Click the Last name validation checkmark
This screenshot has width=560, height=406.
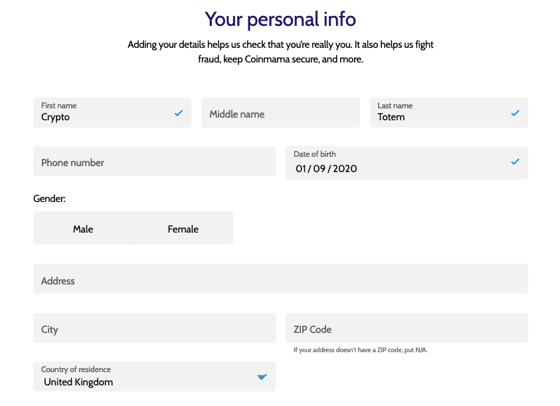pyautogui.click(x=515, y=113)
